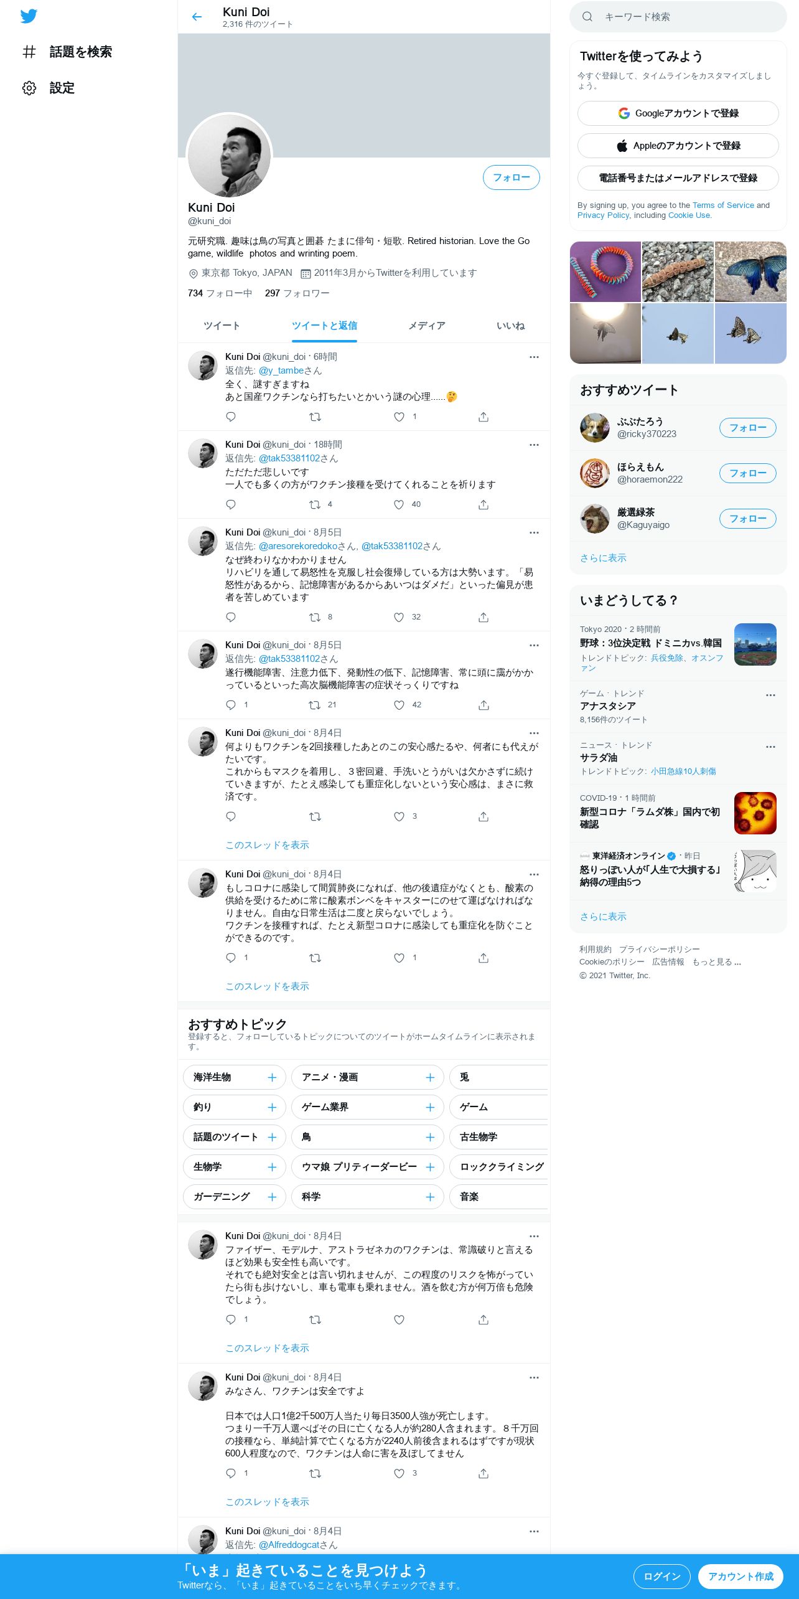Image resolution: width=799 pixels, height=1599 pixels.
Task: Open more menu on もしコロナに感染 tweet
Action: [534, 874]
